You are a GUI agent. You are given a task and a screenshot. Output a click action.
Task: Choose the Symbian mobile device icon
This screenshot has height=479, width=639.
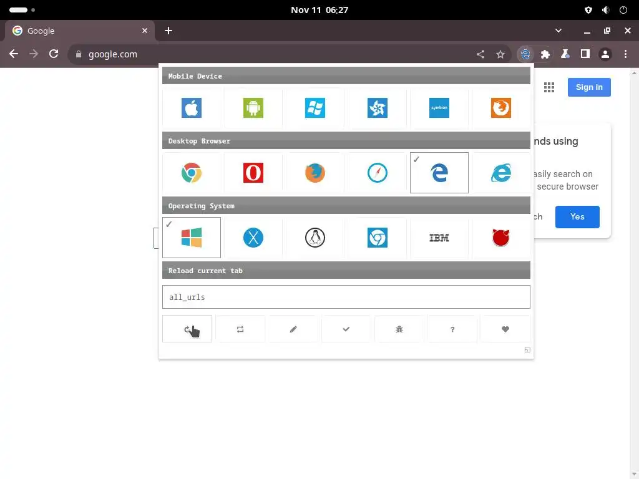pyautogui.click(x=439, y=108)
